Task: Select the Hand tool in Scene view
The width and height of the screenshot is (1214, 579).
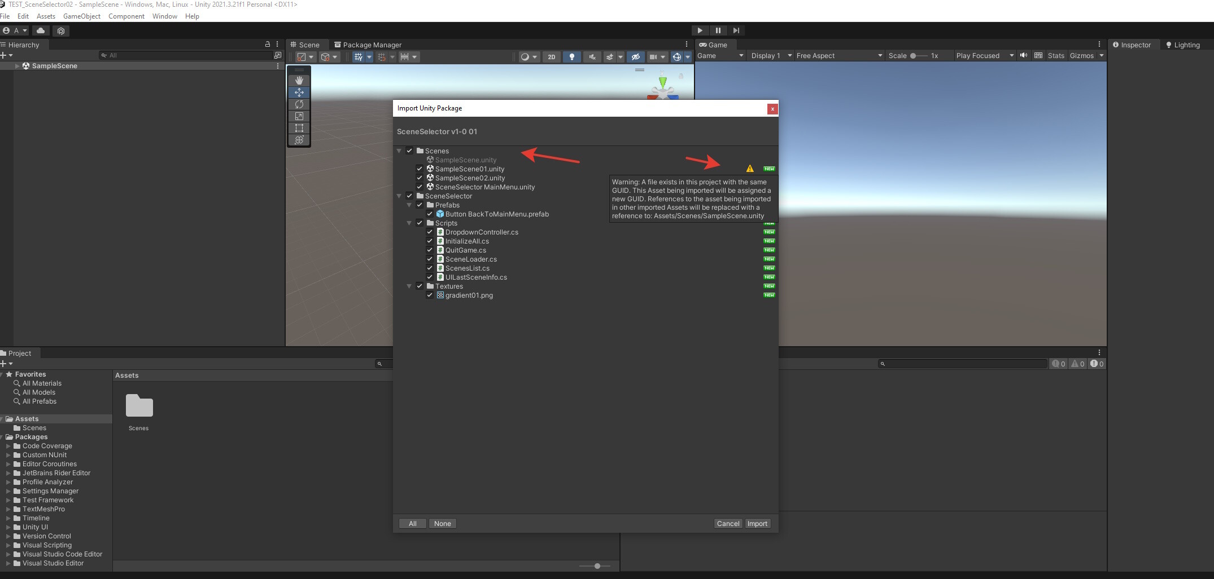Action: (x=299, y=81)
